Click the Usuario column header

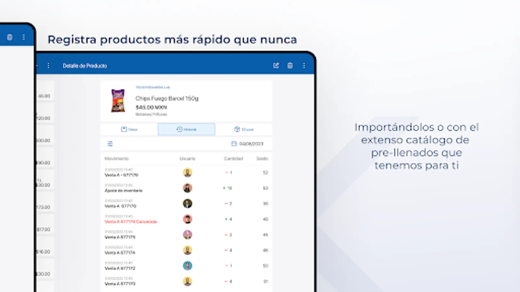click(188, 159)
